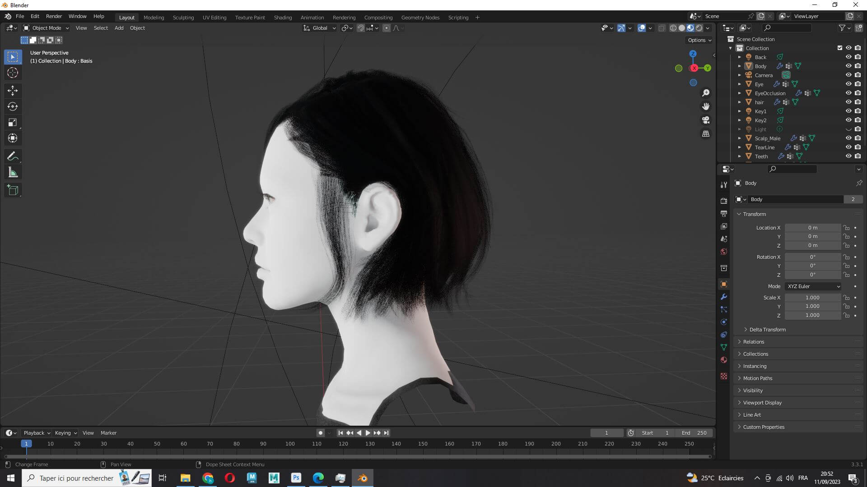This screenshot has height=487, width=867.
Task: Lock Location X transform value
Action: point(847,228)
